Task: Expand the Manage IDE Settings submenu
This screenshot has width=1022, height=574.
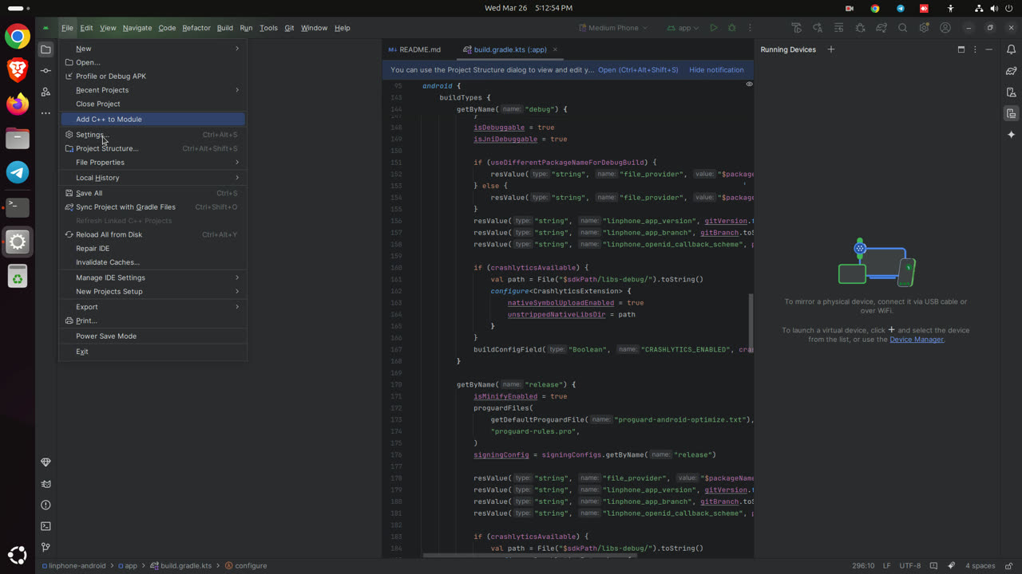Action: (153, 277)
